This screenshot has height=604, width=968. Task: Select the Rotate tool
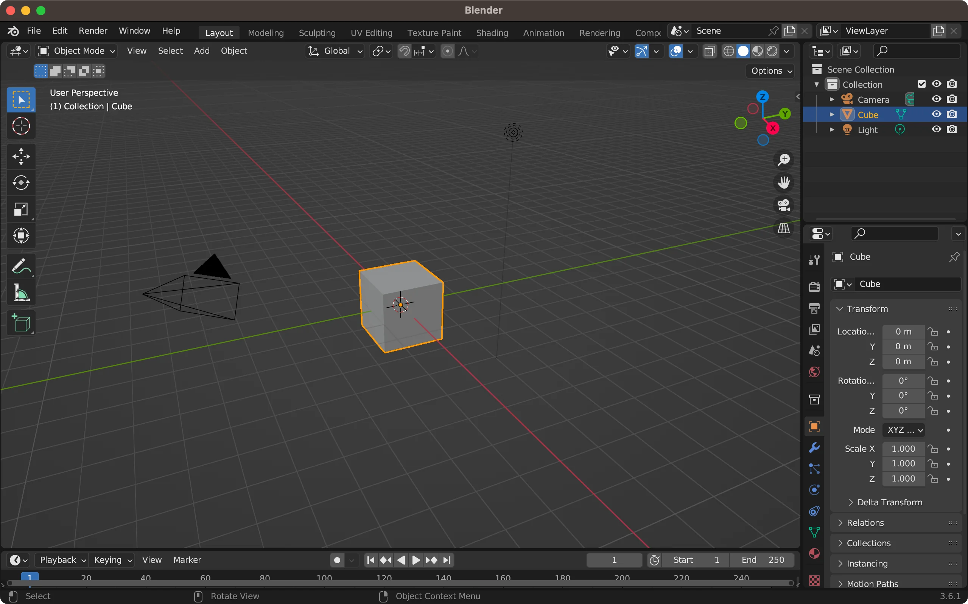[x=21, y=183]
